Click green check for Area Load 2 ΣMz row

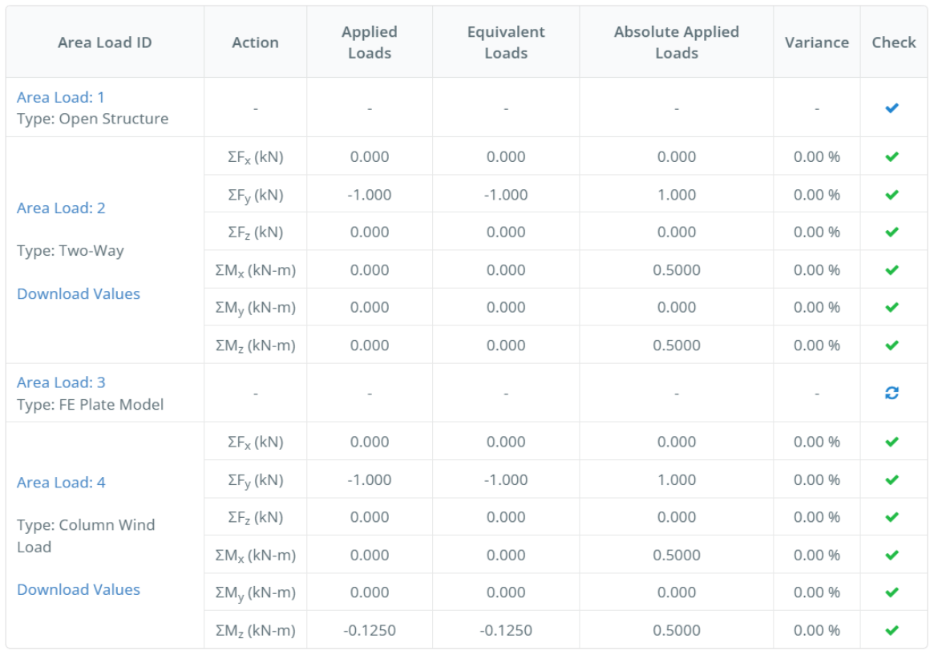892,346
